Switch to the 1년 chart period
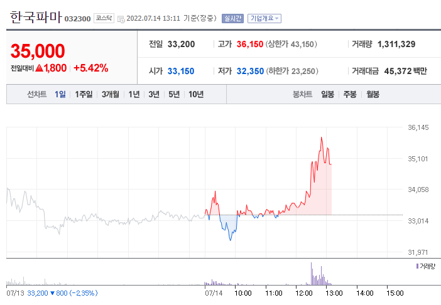The height and width of the screenshot is (305, 441). click(x=134, y=94)
